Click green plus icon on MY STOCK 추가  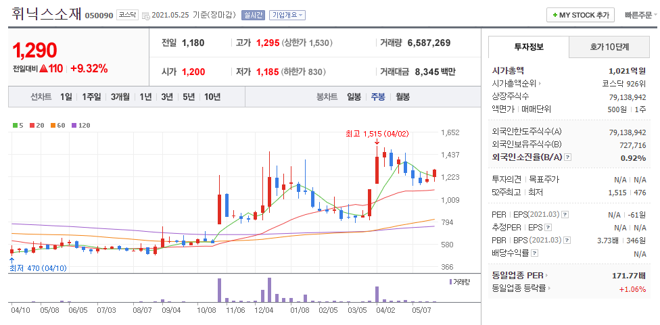[555, 15]
